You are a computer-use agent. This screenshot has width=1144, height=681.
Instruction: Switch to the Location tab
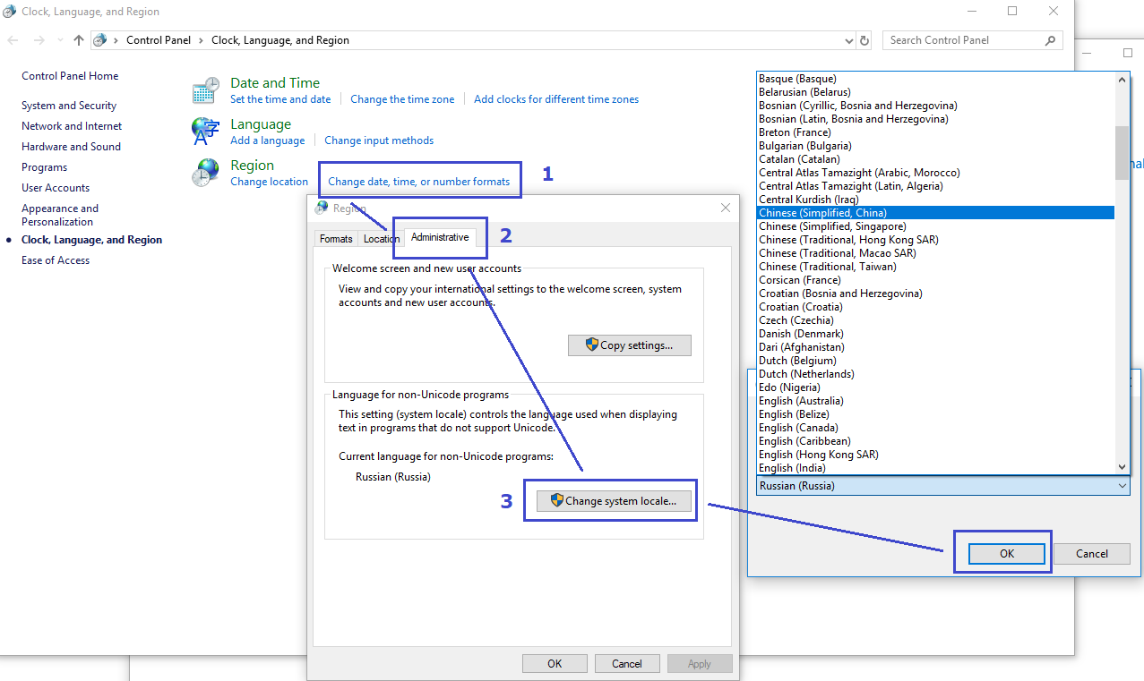pos(381,239)
